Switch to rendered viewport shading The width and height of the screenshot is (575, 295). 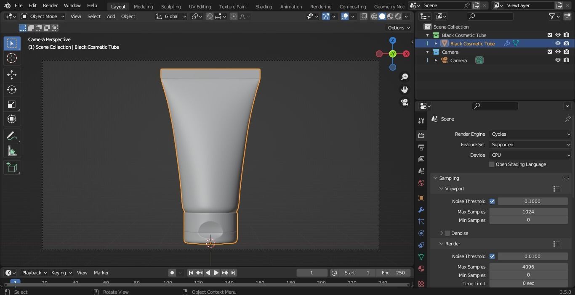398,16
